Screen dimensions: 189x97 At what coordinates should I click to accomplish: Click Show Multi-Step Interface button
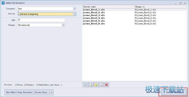[x=19, y=92]
